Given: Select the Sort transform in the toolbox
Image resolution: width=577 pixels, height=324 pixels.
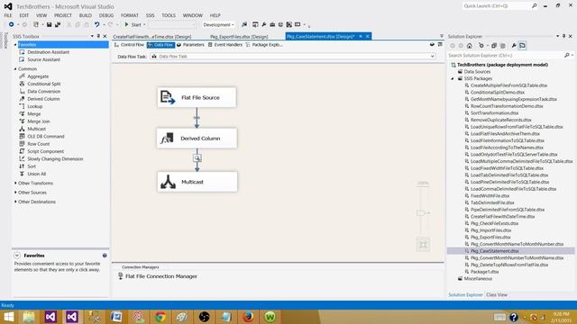Looking at the screenshot, I should pos(32,166).
